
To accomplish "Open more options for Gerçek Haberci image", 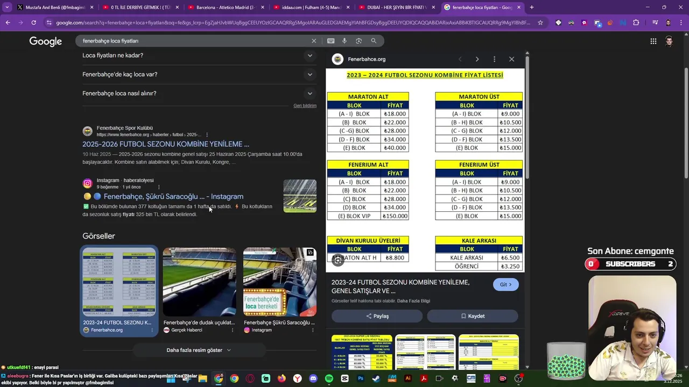I will [233, 330].
